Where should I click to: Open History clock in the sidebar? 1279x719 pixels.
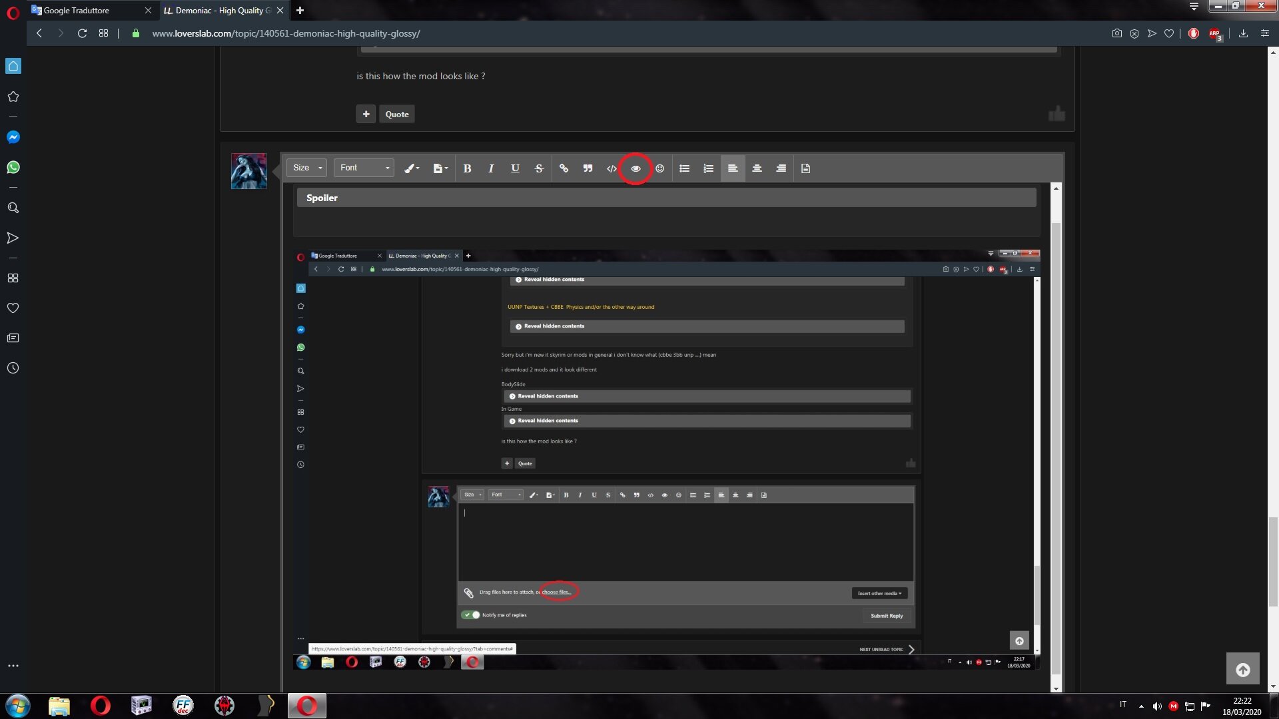coord(13,368)
